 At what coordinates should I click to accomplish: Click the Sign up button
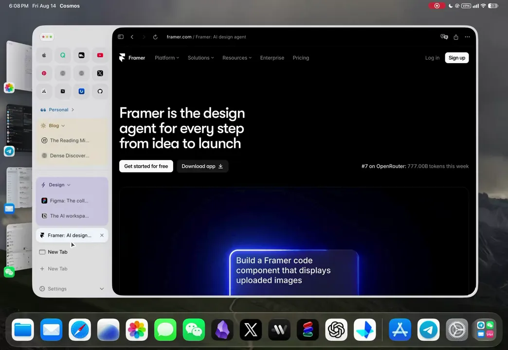pyautogui.click(x=457, y=58)
